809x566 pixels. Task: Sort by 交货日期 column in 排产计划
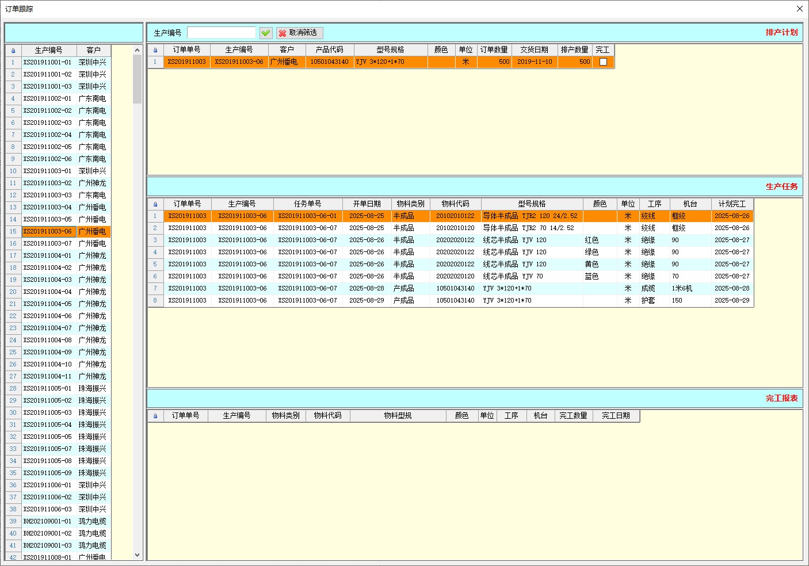pyautogui.click(x=534, y=50)
